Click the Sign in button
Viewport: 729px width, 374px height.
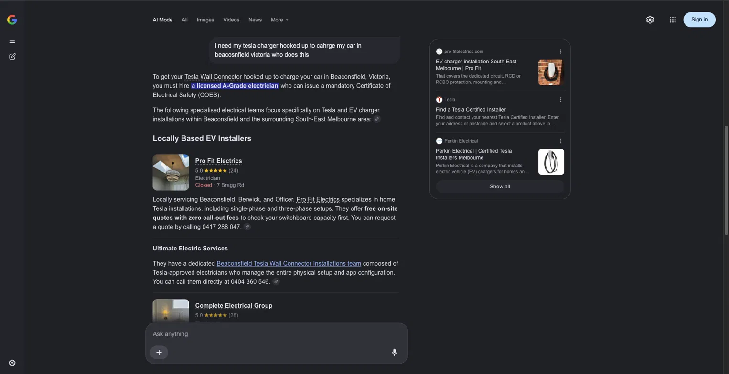pyautogui.click(x=699, y=20)
